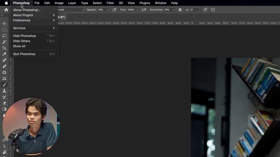The width and height of the screenshot is (280, 157).
Task: Open symmetry butterfly options
Action: [213, 10]
